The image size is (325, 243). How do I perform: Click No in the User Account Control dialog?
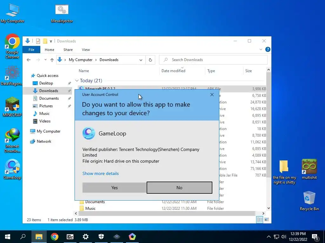[x=179, y=188]
